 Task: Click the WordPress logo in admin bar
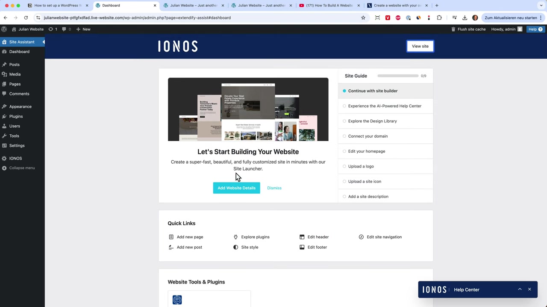[x=4, y=29]
